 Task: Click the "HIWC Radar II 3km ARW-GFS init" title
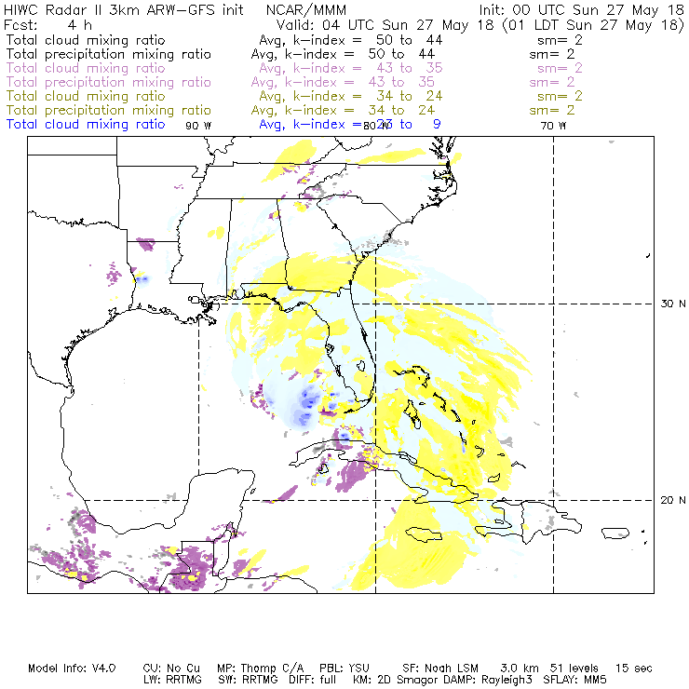point(123,10)
